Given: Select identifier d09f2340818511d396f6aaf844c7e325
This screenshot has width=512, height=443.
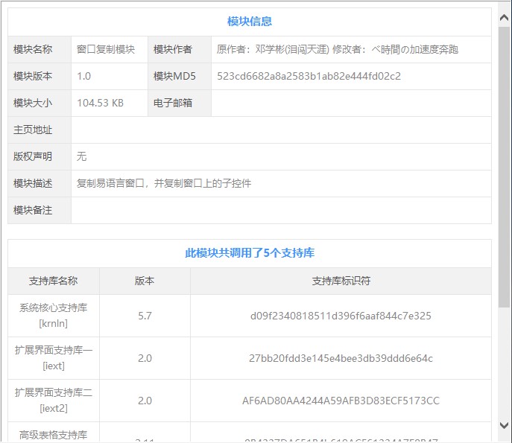Looking at the screenshot, I should pyautogui.click(x=341, y=316).
